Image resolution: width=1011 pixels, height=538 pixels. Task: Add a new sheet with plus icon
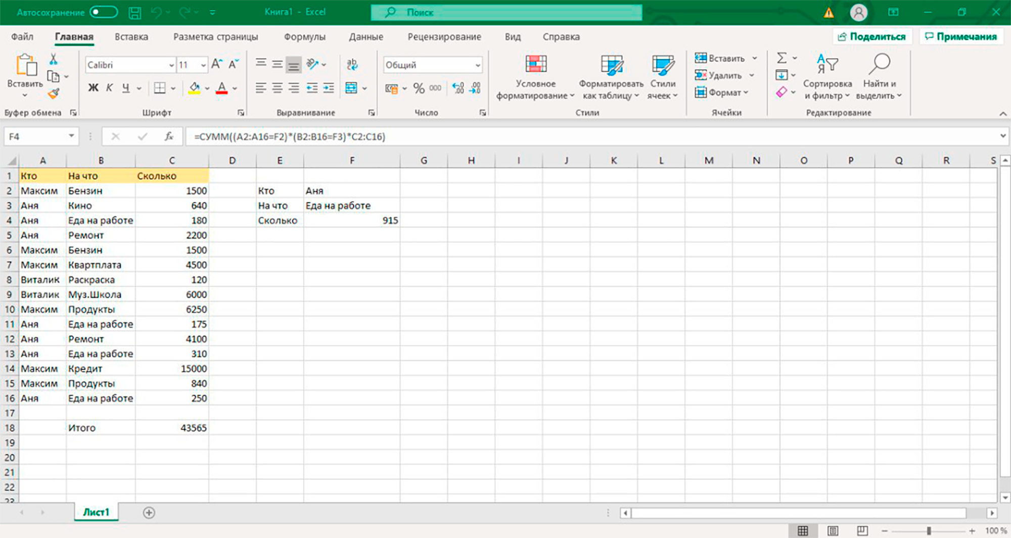[149, 513]
